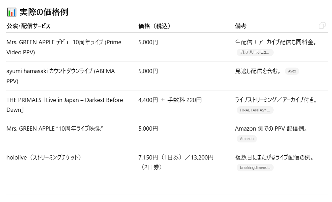Click the 価格（税込） column header
332x202 pixels.
point(154,26)
